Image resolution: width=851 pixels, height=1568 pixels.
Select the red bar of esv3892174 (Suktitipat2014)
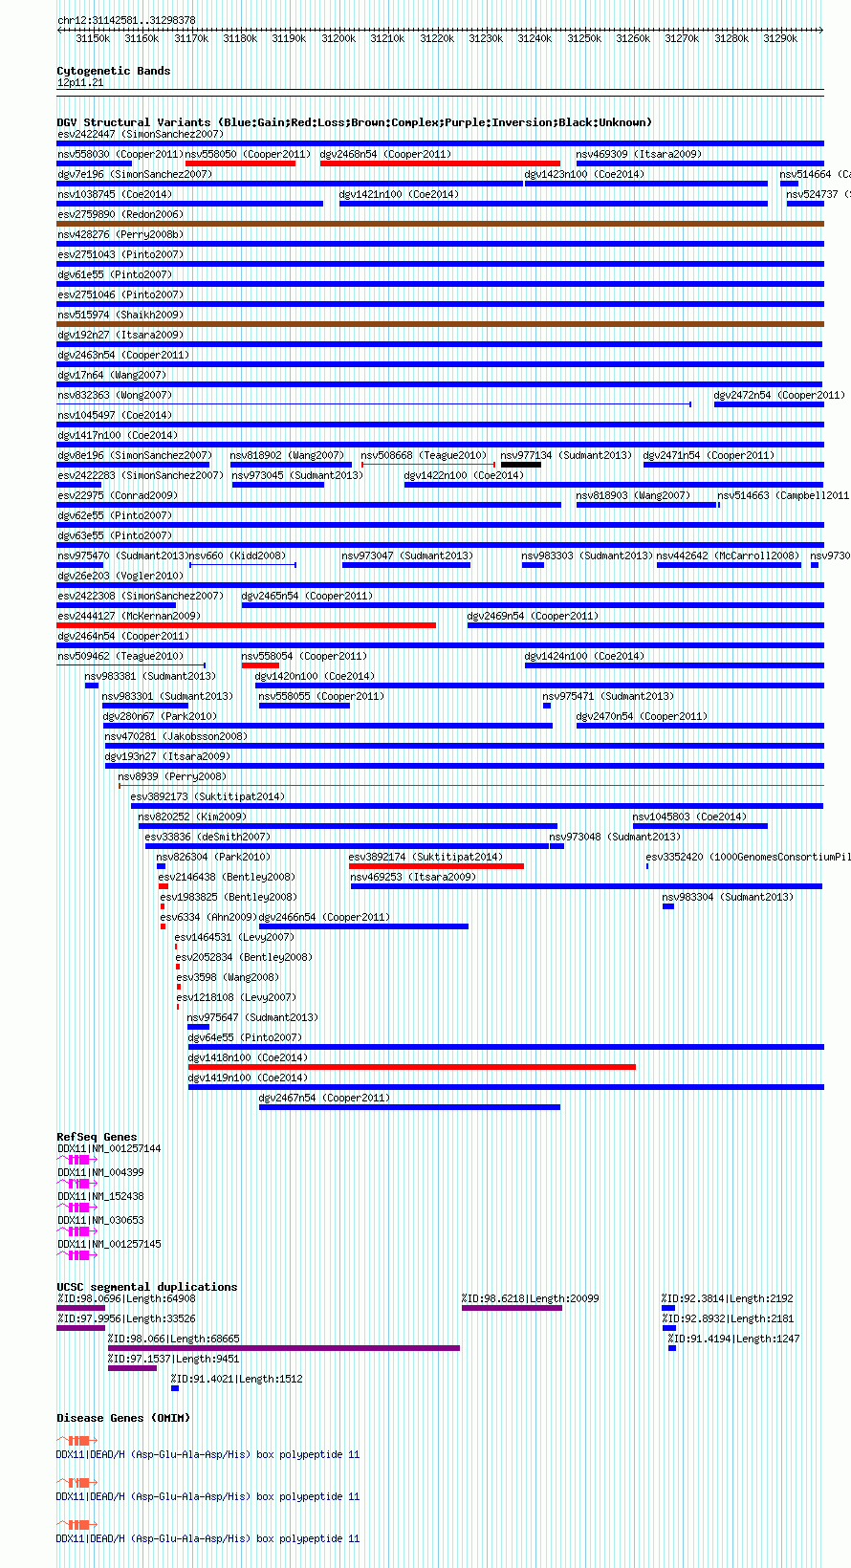[436, 866]
